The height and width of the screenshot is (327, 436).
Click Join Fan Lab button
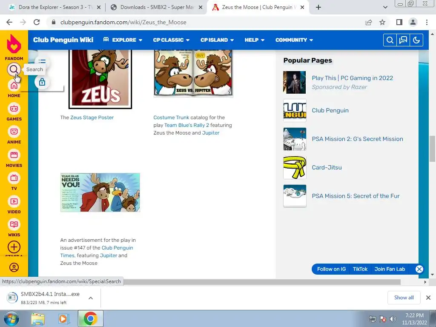pyautogui.click(x=390, y=269)
